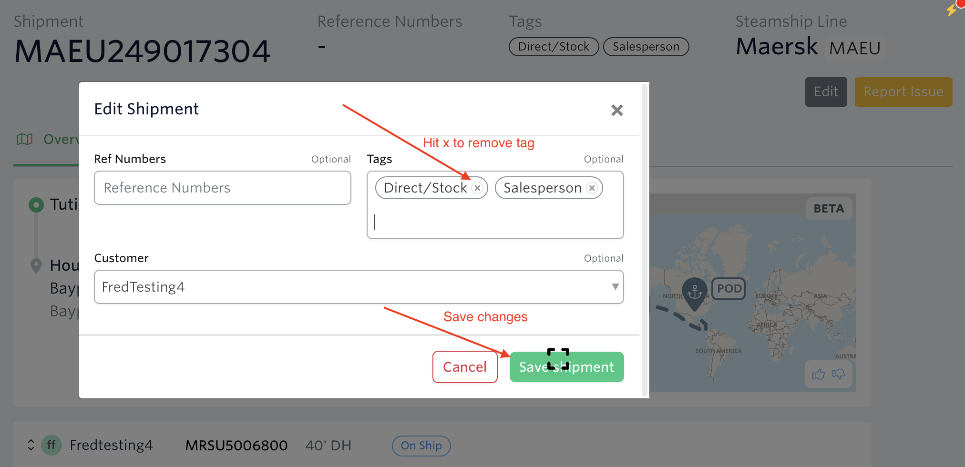The image size is (965, 467).
Task: Click the thumbs down icon on map
Action: (x=838, y=375)
